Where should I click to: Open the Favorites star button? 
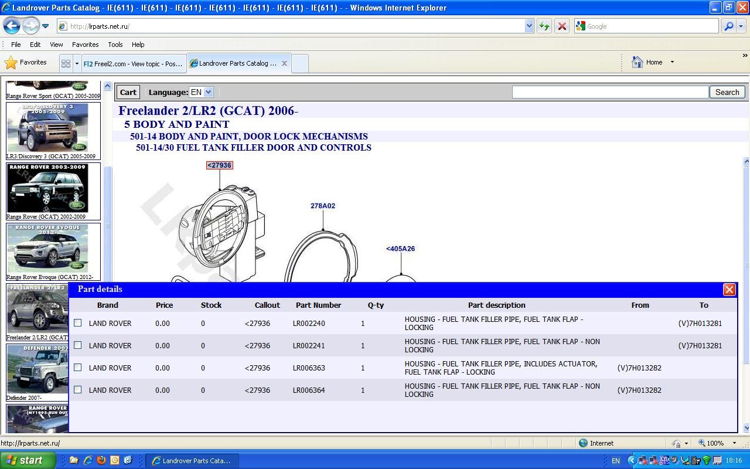26,63
